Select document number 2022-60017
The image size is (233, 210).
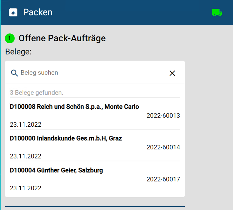(163, 179)
